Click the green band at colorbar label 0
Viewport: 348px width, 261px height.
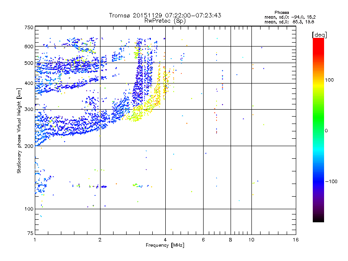[x=318, y=130]
